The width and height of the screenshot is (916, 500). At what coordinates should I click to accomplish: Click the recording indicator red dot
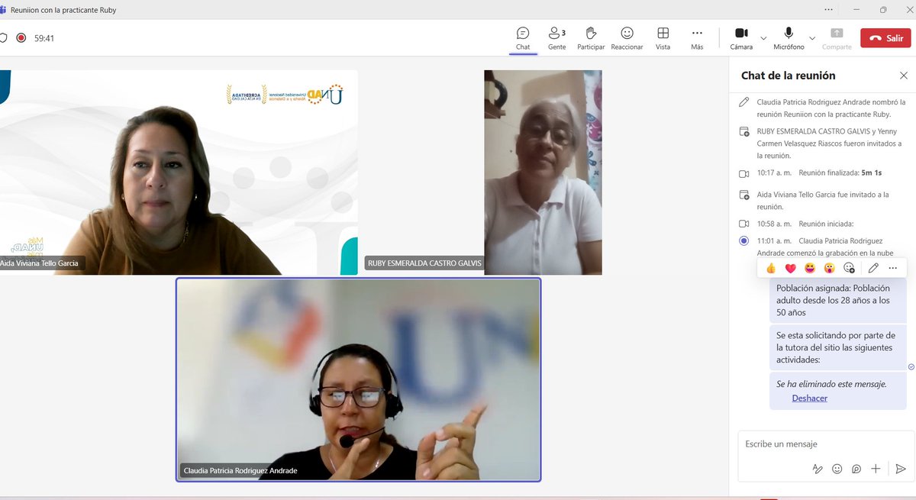pyautogui.click(x=21, y=37)
